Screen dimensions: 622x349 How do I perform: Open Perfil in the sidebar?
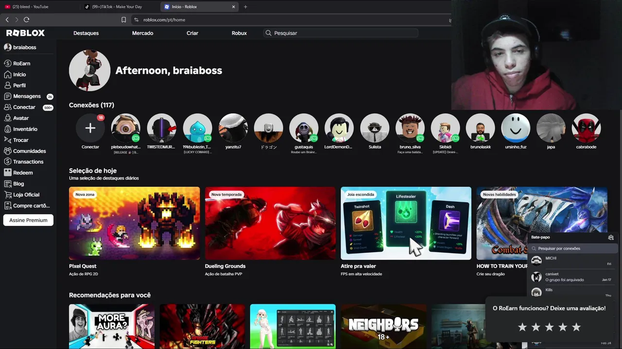coord(15,85)
